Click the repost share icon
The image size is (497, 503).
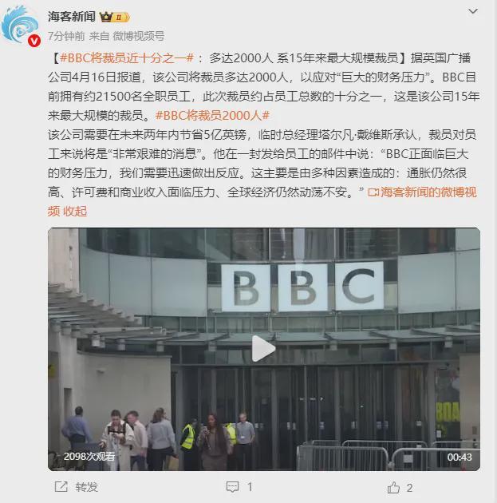click(x=61, y=487)
